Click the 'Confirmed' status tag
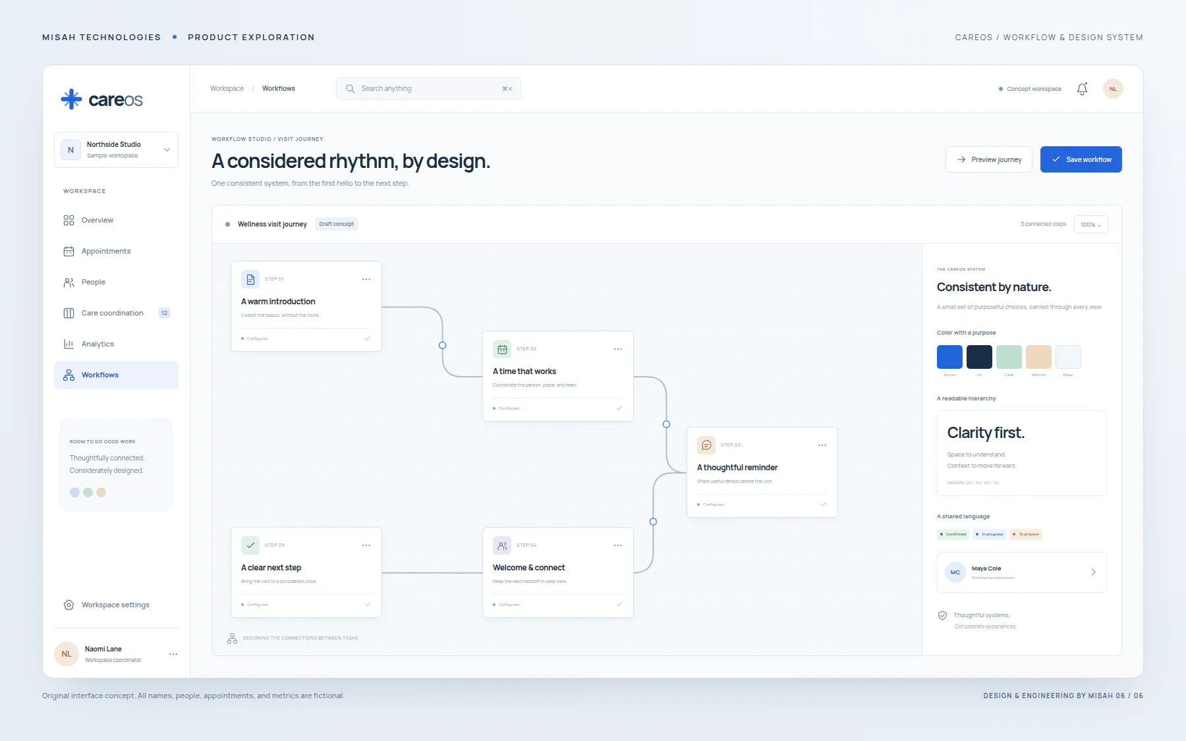The image size is (1186, 741). click(x=953, y=534)
